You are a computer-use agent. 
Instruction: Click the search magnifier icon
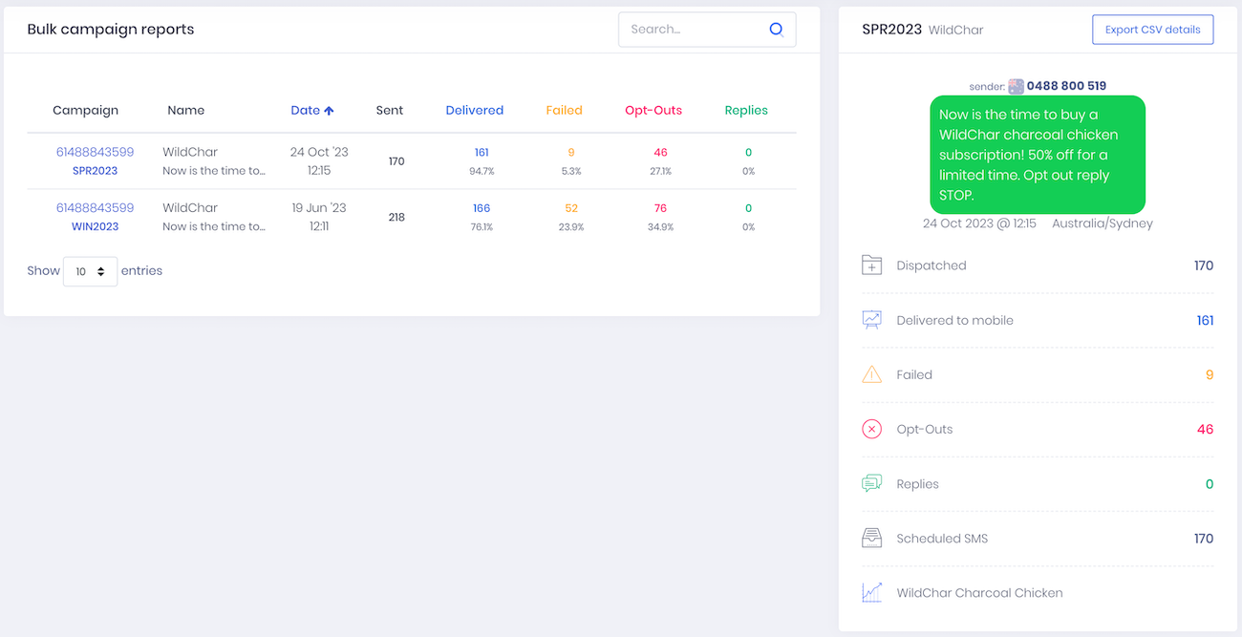776,29
